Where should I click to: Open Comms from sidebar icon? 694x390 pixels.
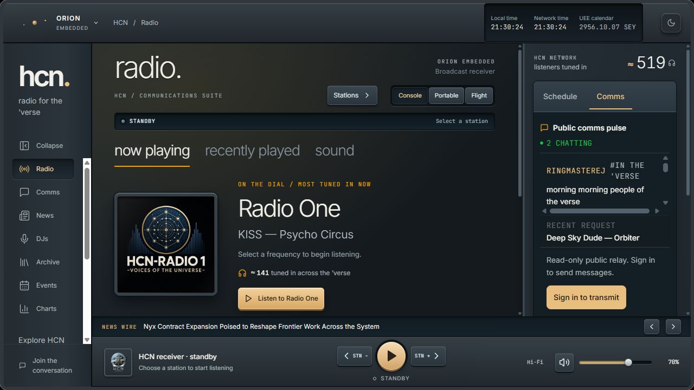point(24,192)
